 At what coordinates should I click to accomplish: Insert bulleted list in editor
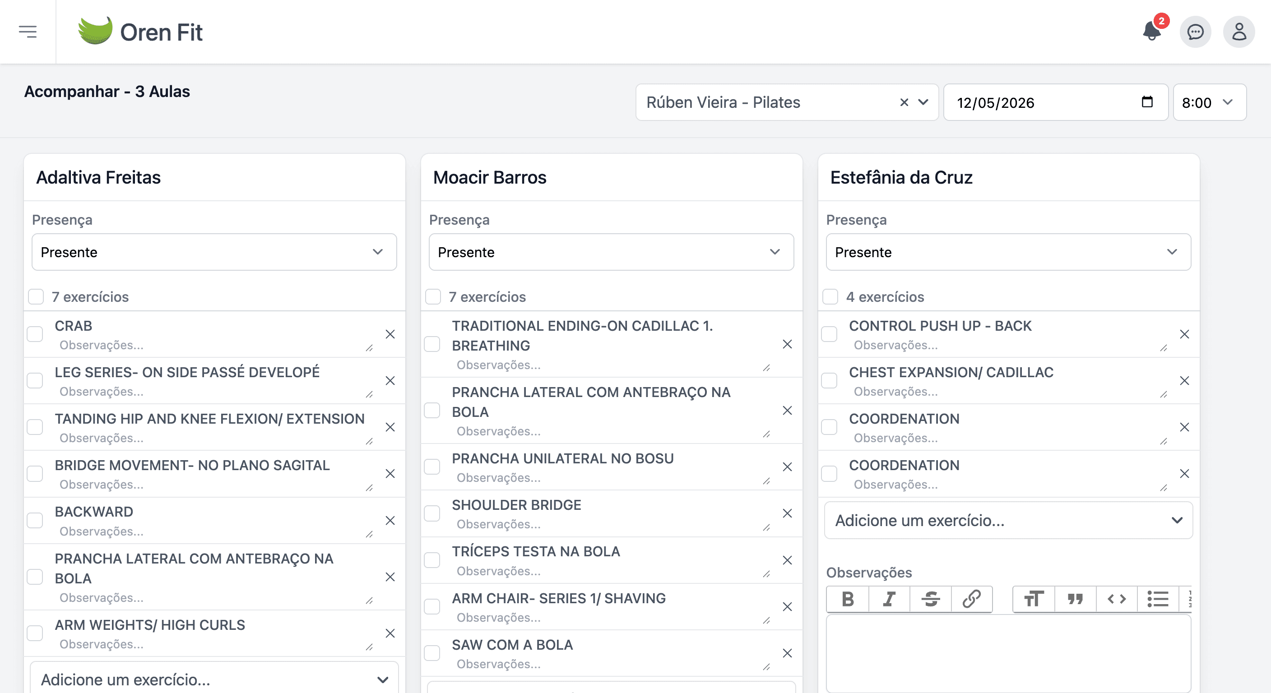coord(1158,599)
